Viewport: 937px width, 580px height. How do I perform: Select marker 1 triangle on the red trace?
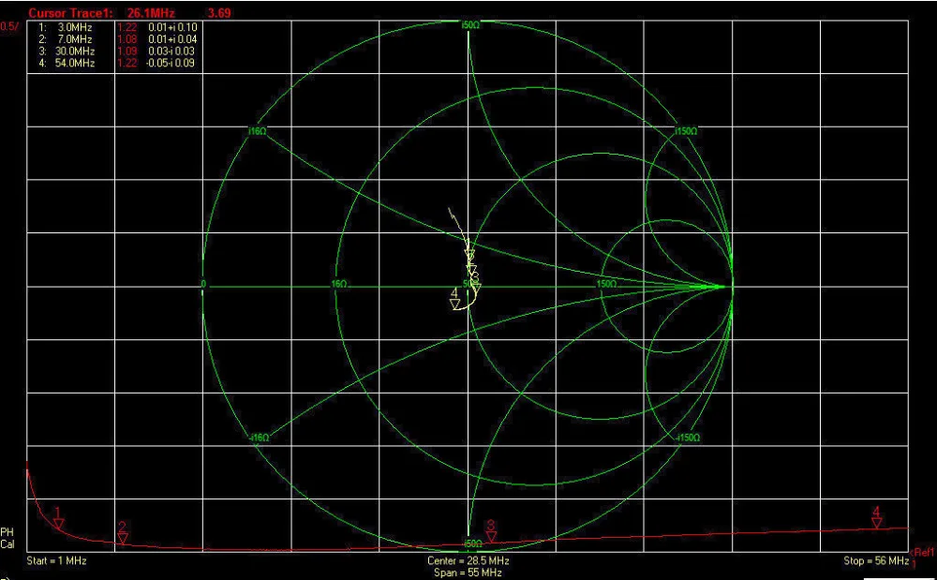point(58,524)
